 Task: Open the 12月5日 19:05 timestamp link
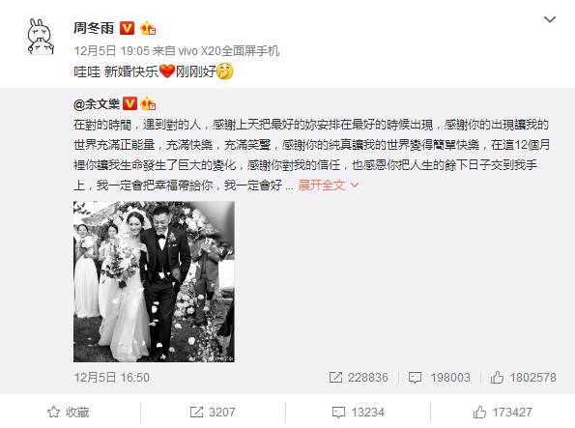(x=111, y=50)
